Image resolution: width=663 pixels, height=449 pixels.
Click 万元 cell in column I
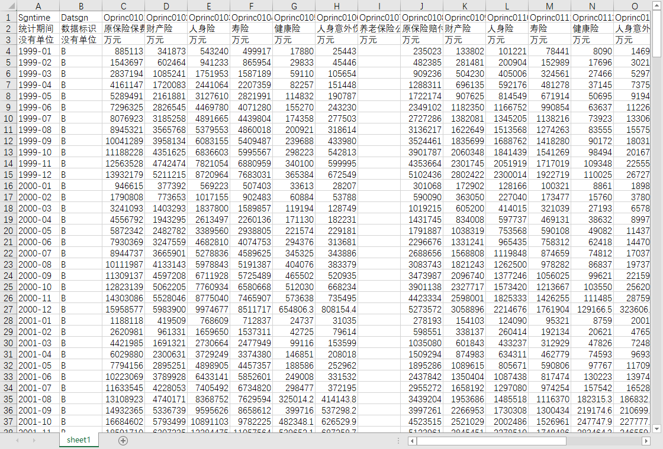[379, 40]
